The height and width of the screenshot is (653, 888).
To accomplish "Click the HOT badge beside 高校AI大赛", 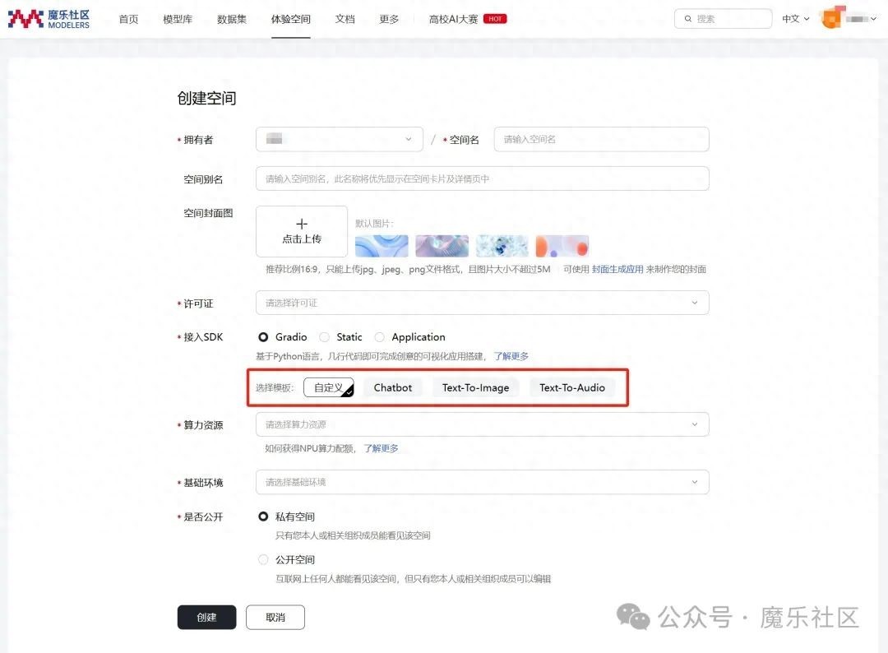I will click(495, 19).
